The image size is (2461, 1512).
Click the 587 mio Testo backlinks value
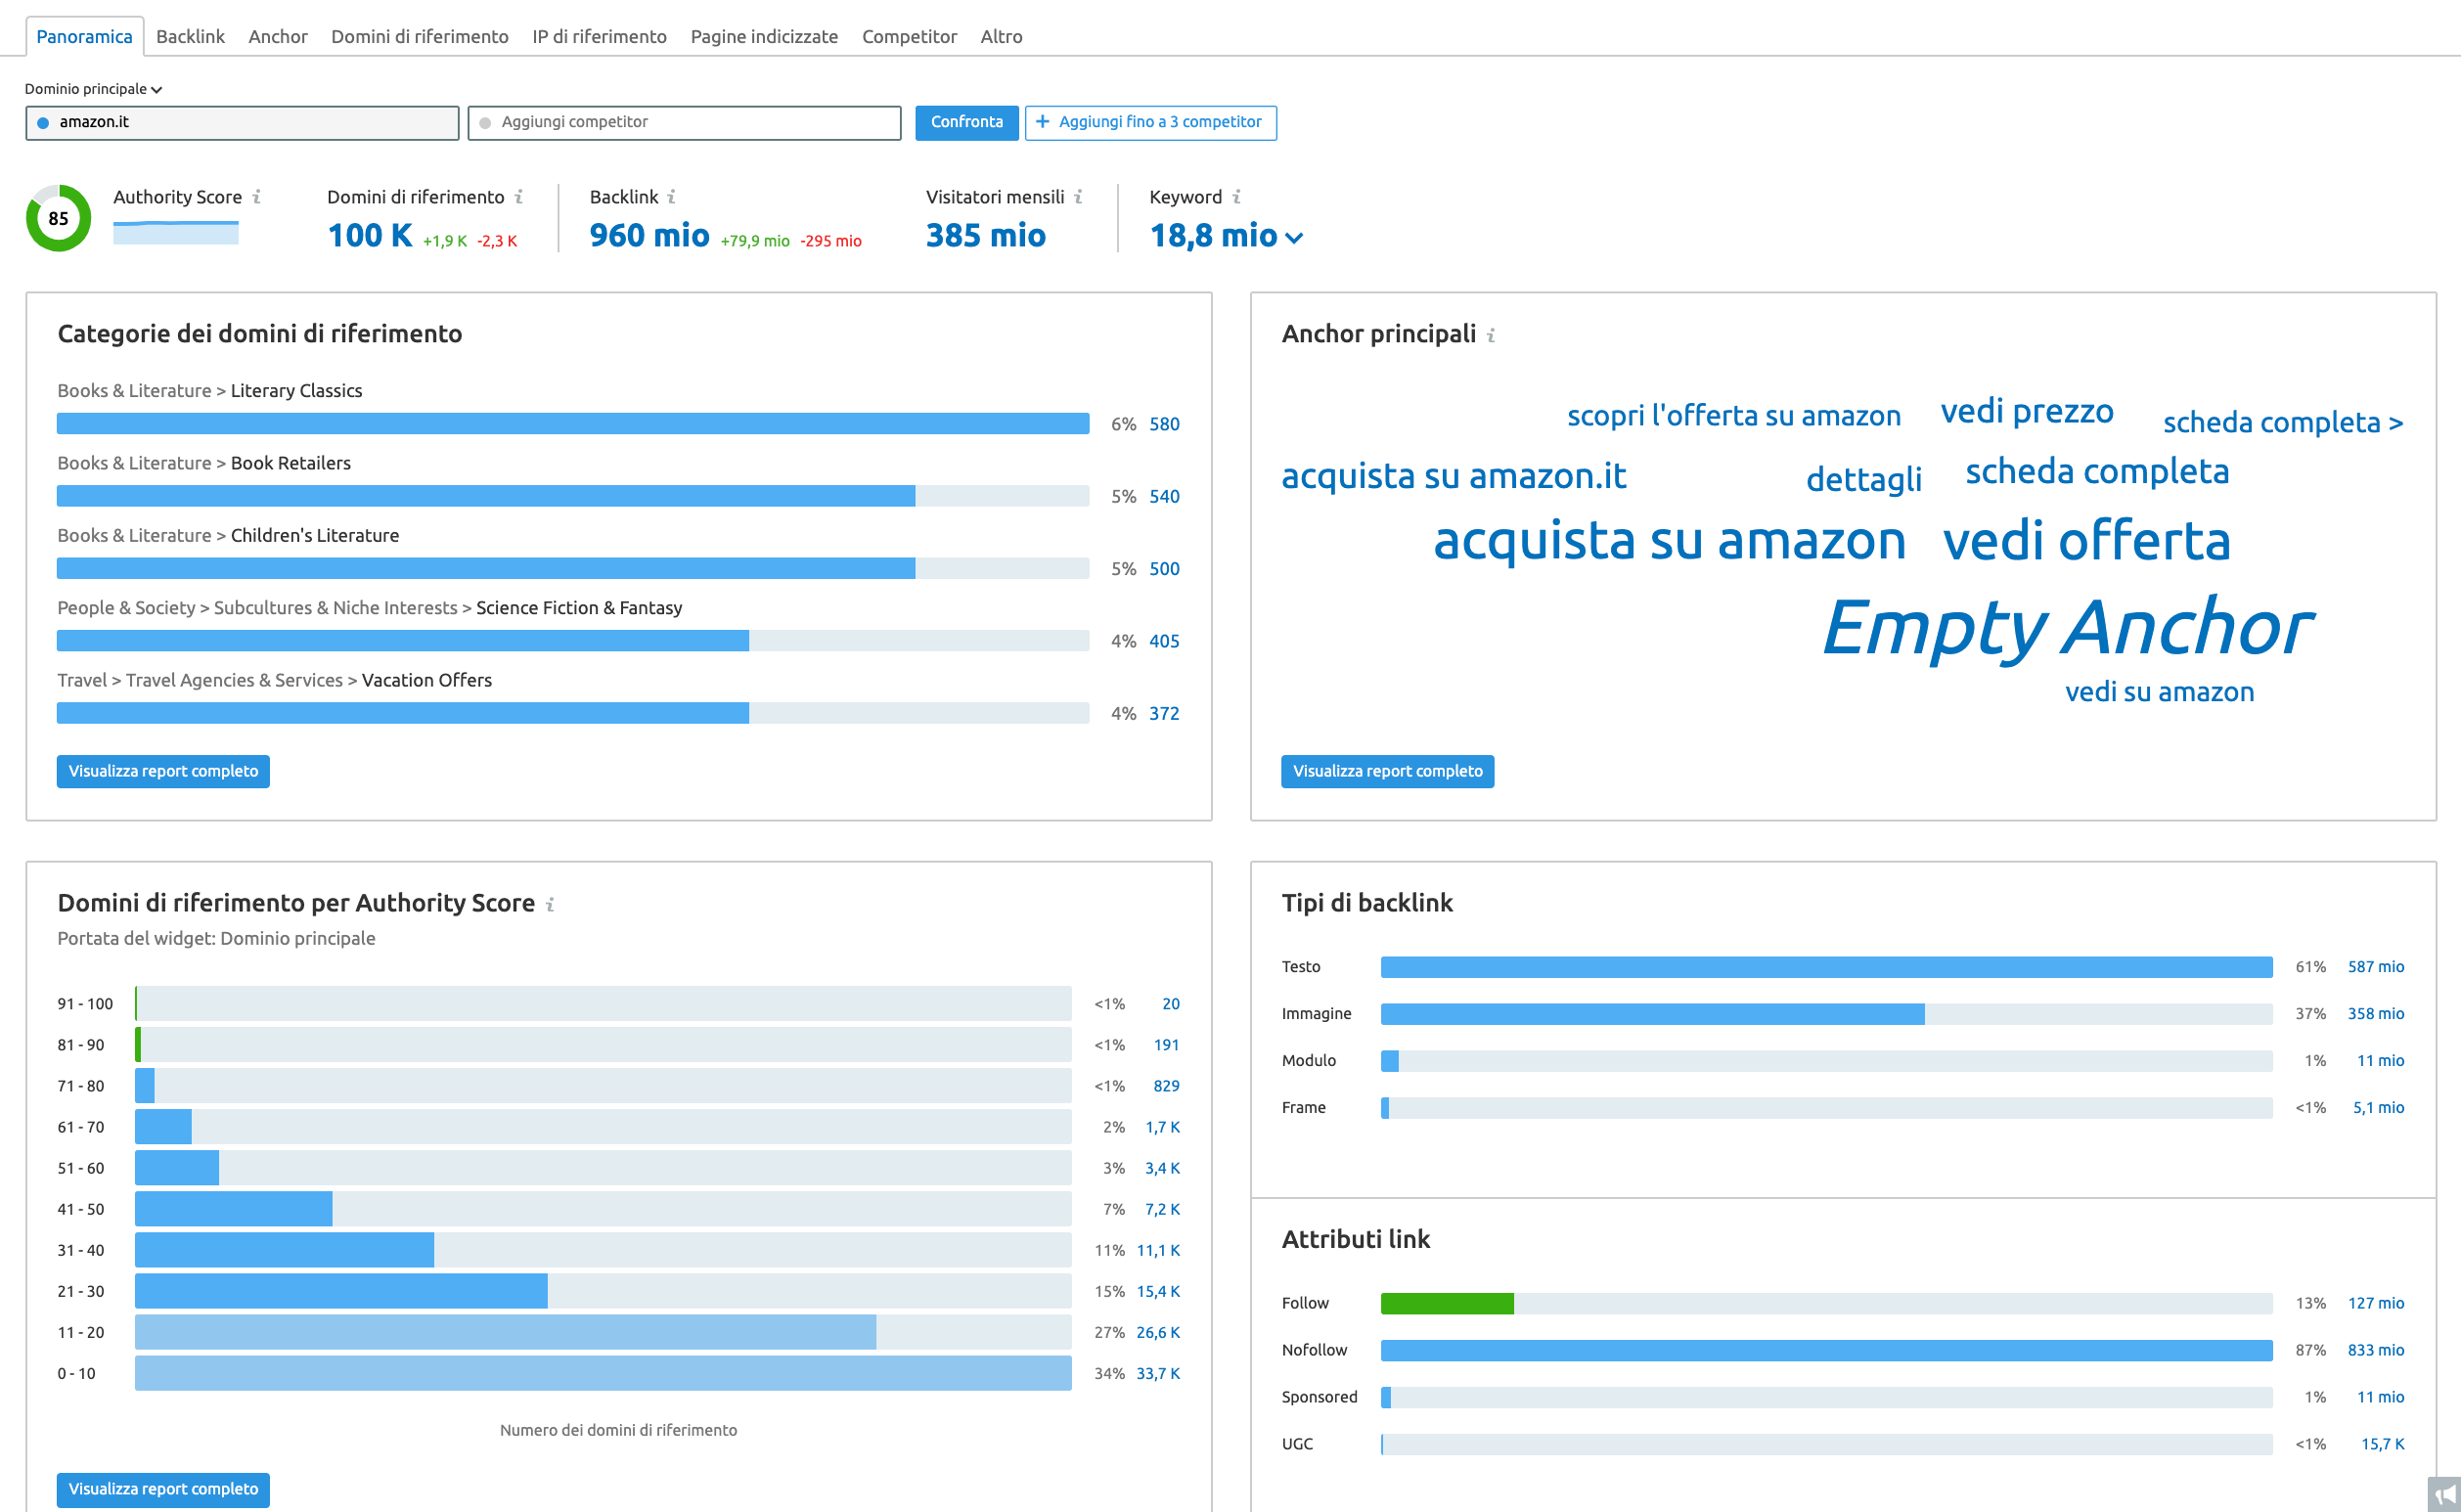pyautogui.click(x=2376, y=967)
